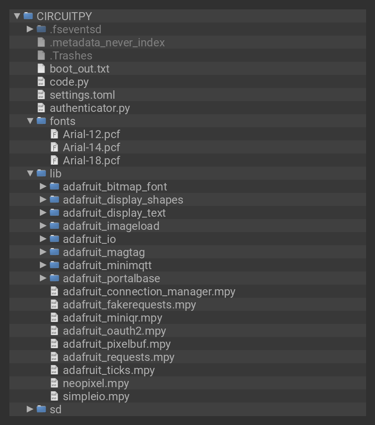This screenshot has height=425, width=375.
Task: Select authenticator.py in the file list
Action: click(x=90, y=108)
